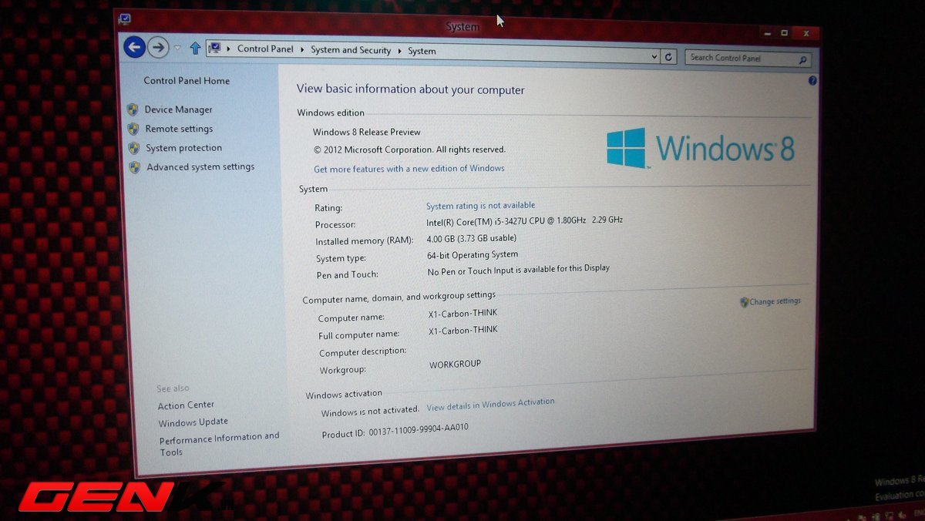Click System rating is not available link
The height and width of the screenshot is (521, 925).
(x=480, y=206)
